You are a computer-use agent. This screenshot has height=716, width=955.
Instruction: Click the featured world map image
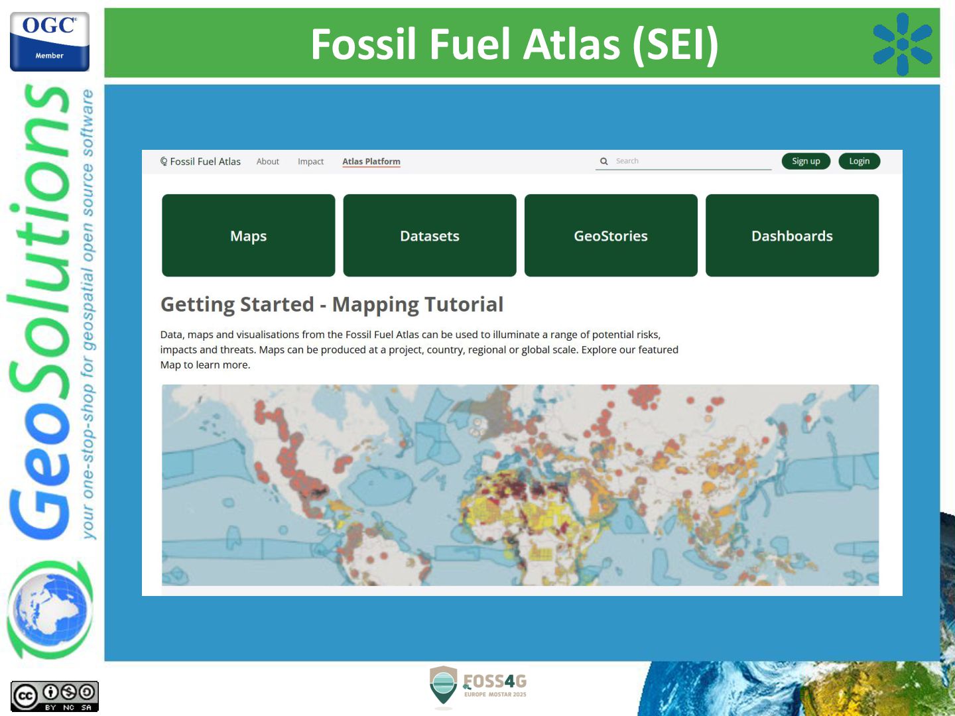pyautogui.click(x=521, y=485)
